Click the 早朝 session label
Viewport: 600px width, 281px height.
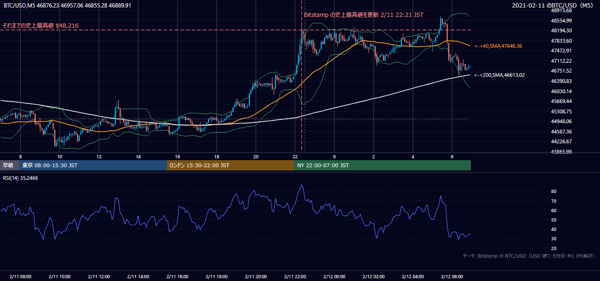point(9,165)
